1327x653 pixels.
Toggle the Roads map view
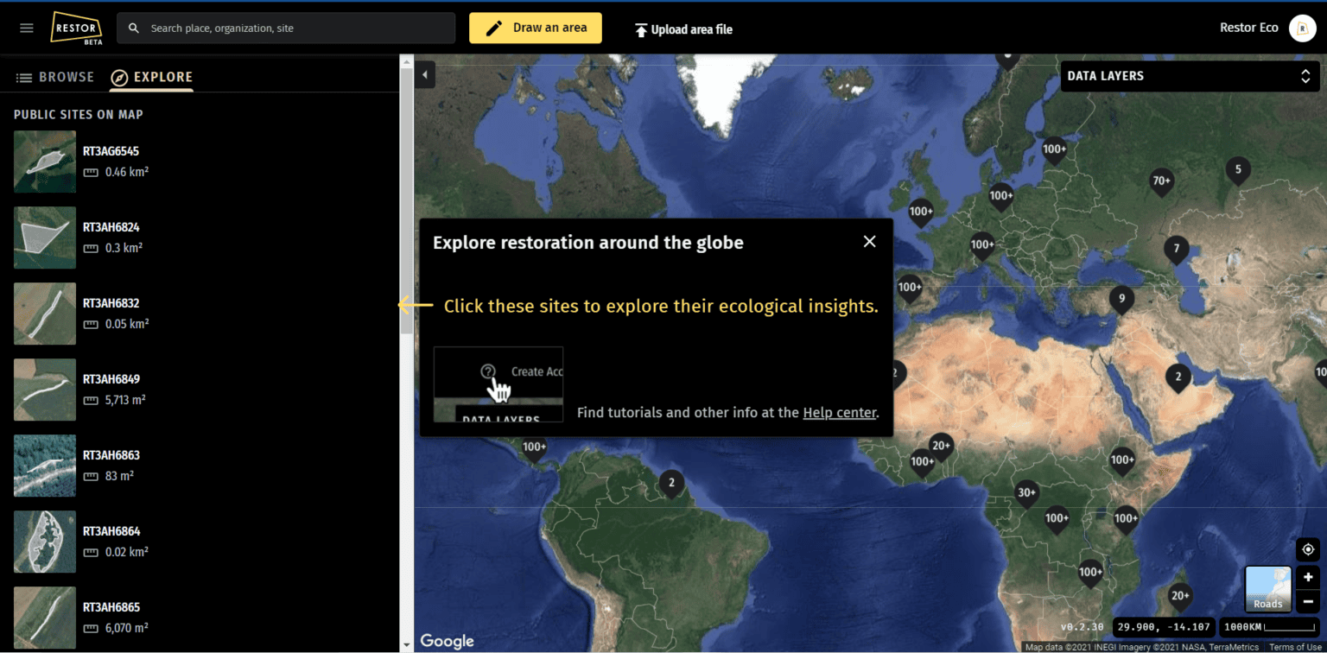coord(1267,589)
